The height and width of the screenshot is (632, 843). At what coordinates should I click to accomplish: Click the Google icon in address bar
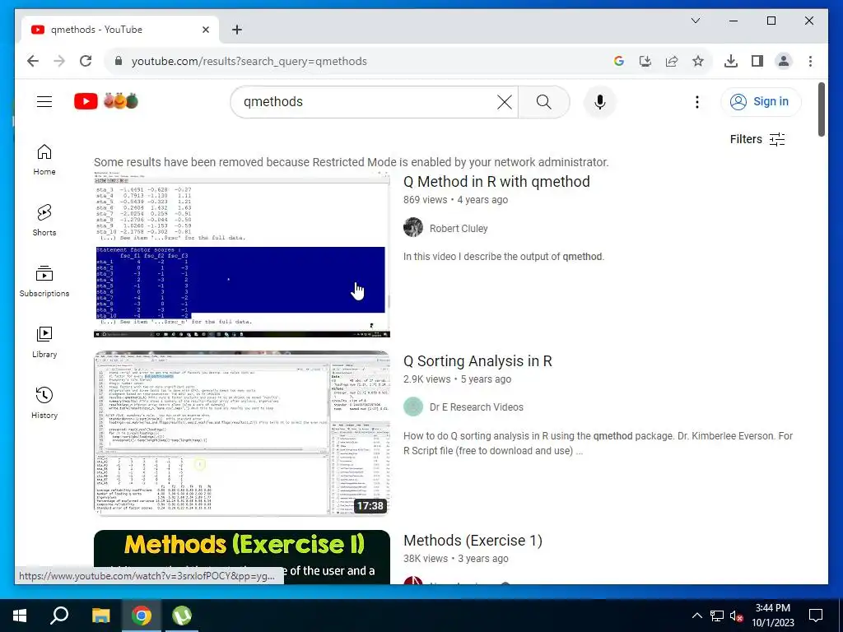coord(619,61)
